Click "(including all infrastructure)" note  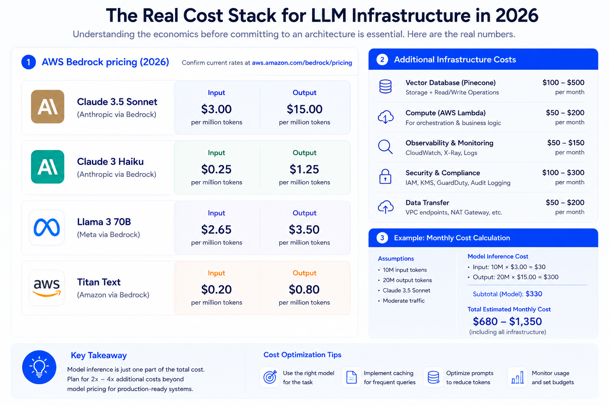pyautogui.click(x=507, y=332)
